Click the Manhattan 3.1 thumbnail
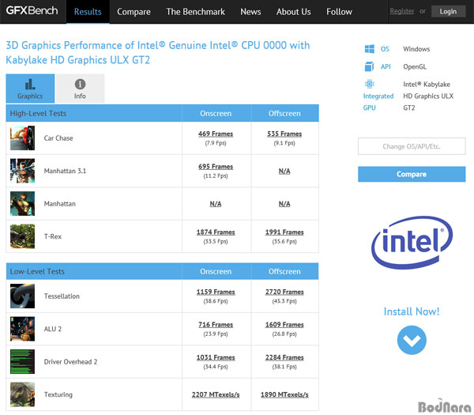This screenshot has width=474, height=415. point(22,171)
